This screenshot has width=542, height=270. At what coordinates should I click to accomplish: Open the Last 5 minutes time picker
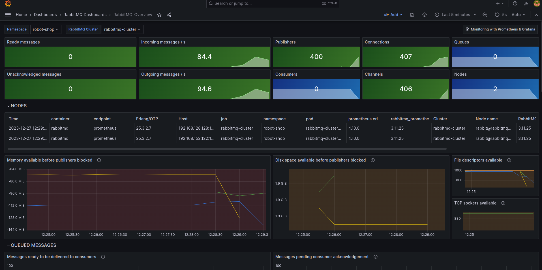tap(455, 15)
